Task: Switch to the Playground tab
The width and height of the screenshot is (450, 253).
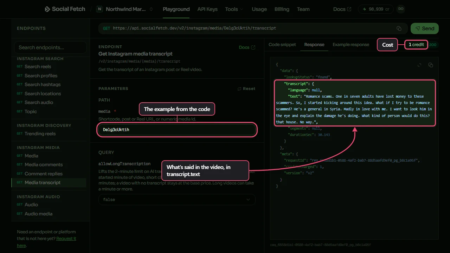Action: coord(176,9)
